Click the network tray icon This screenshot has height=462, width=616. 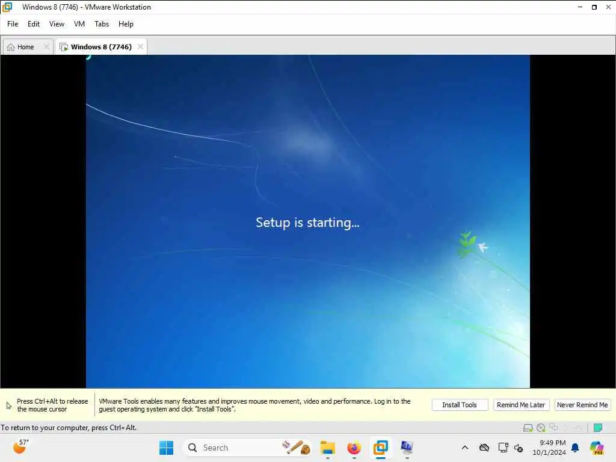pos(504,448)
